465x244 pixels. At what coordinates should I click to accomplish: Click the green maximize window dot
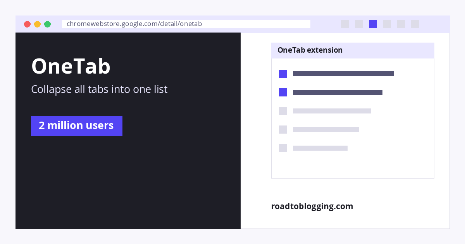[x=47, y=24]
